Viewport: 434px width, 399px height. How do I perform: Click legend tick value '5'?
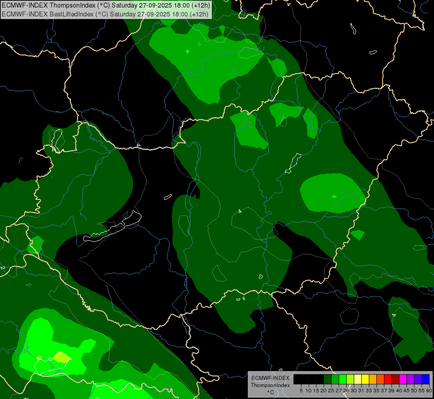coord(301,391)
